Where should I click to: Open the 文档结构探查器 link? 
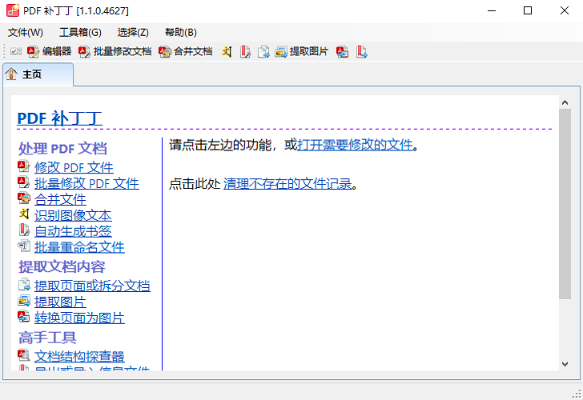79,356
